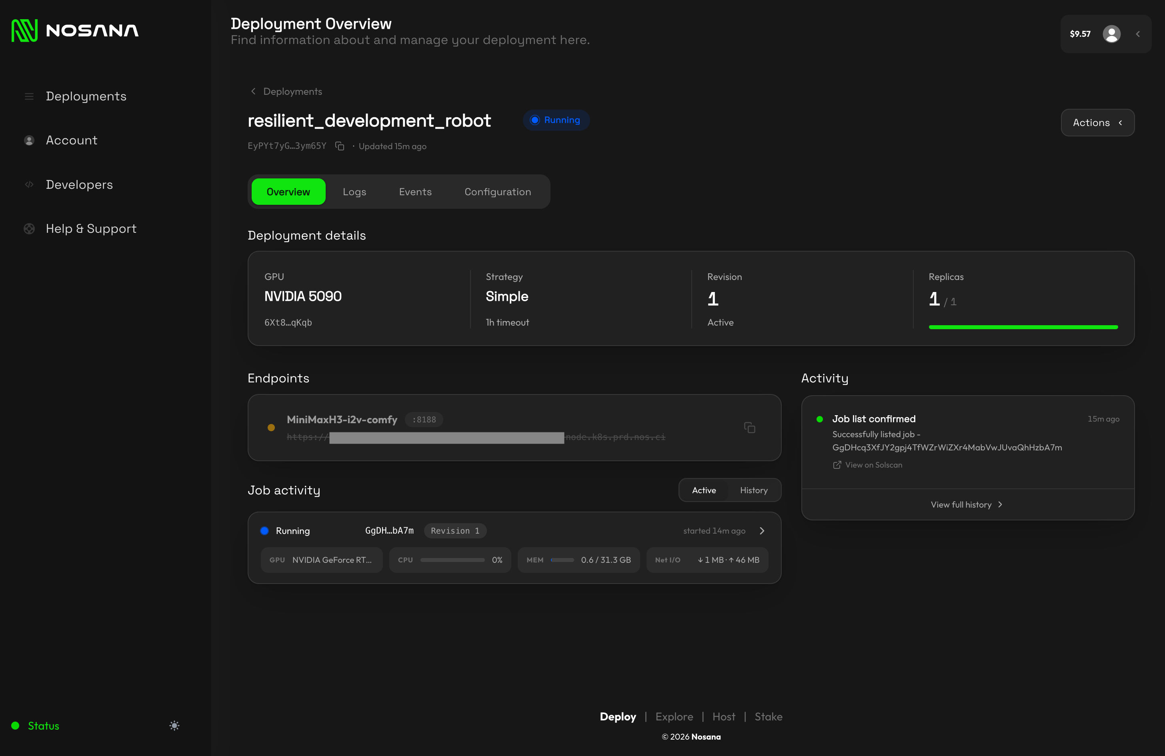1165x756 pixels.
Task: Click the Running status badge
Action: tap(556, 120)
